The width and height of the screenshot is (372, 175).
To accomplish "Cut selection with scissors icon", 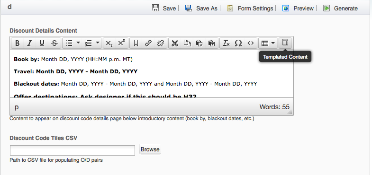I will [175, 43].
